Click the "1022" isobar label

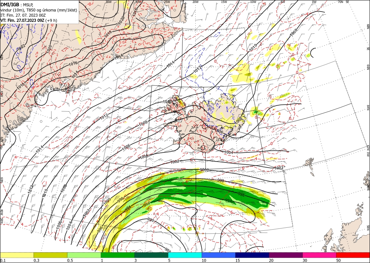[21, 47]
